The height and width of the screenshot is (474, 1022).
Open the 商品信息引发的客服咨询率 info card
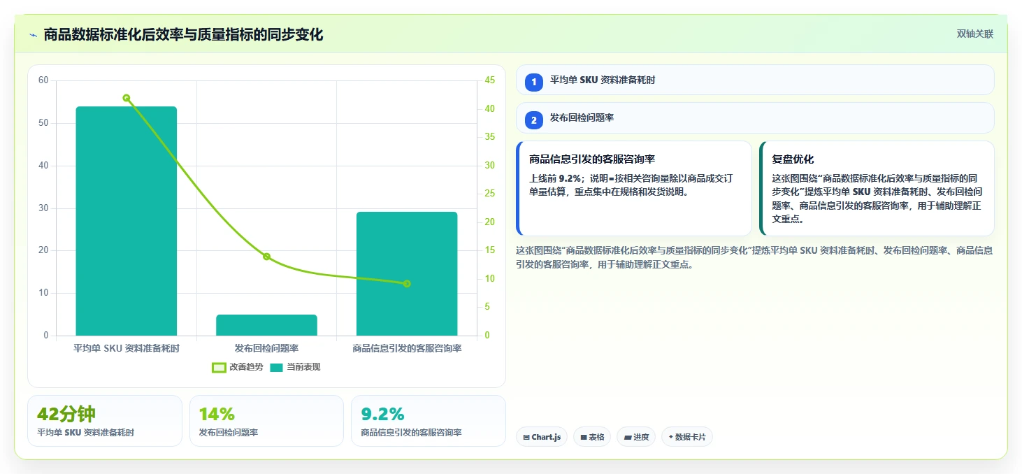[634, 188]
